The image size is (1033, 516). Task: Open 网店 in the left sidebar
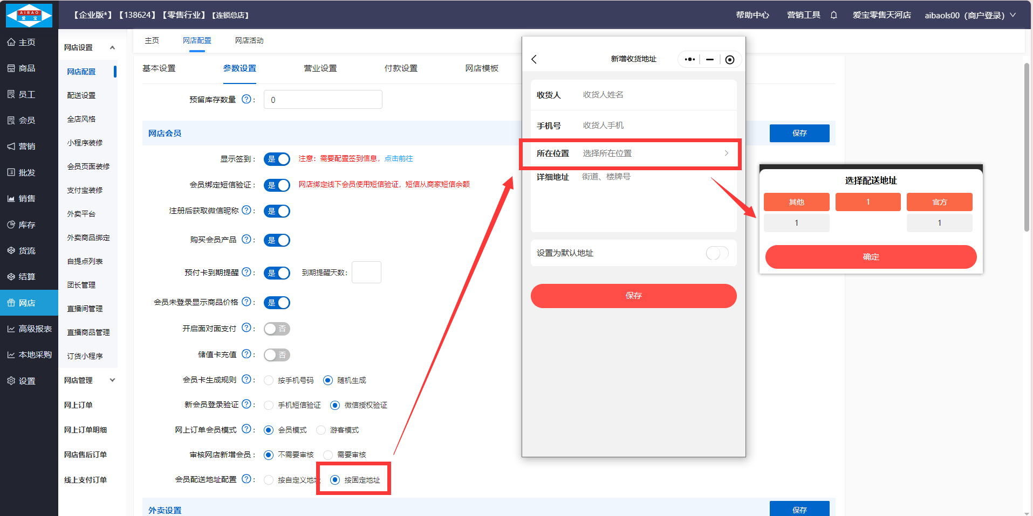(x=29, y=303)
